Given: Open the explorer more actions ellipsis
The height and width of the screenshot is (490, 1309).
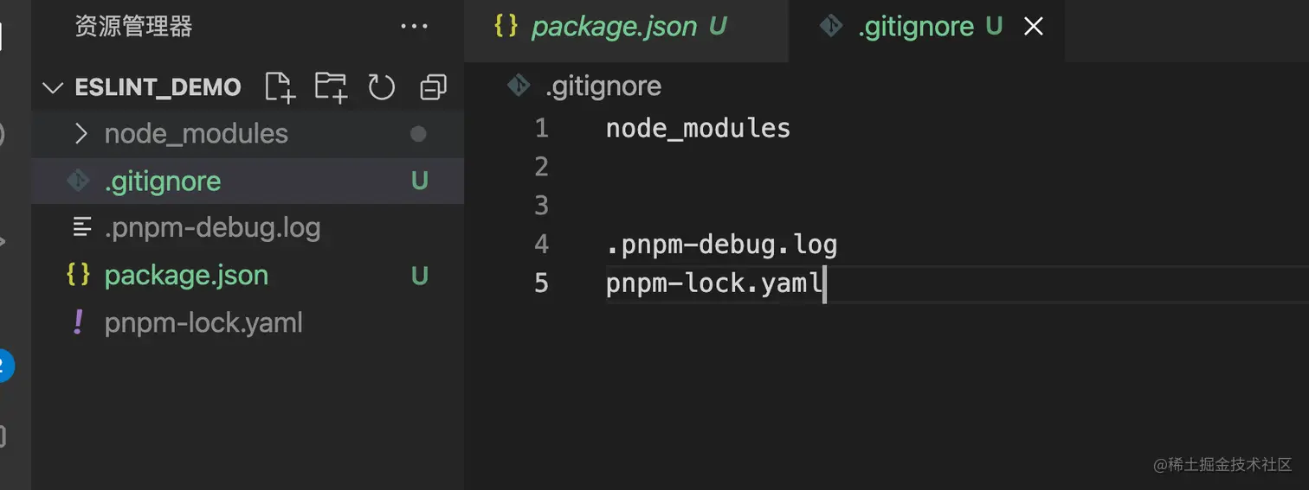Looking at the screenshot, I should [414, 27].
